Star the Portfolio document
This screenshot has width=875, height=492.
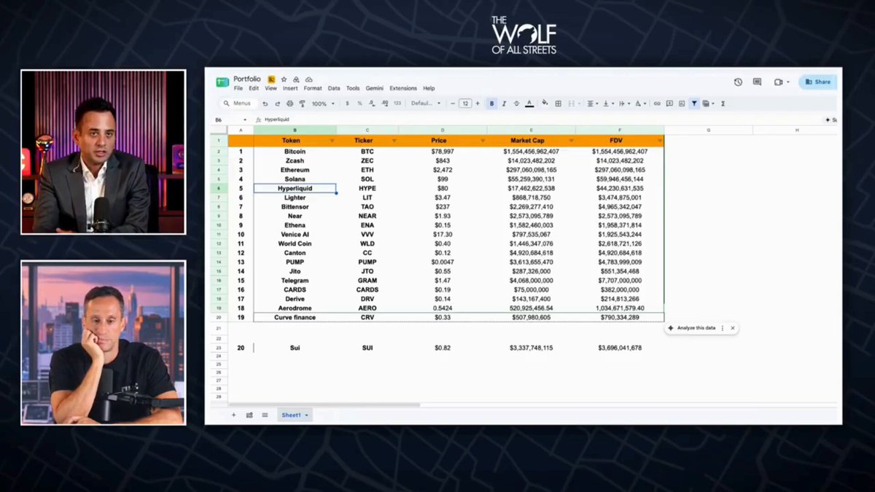tap(285, 79)
